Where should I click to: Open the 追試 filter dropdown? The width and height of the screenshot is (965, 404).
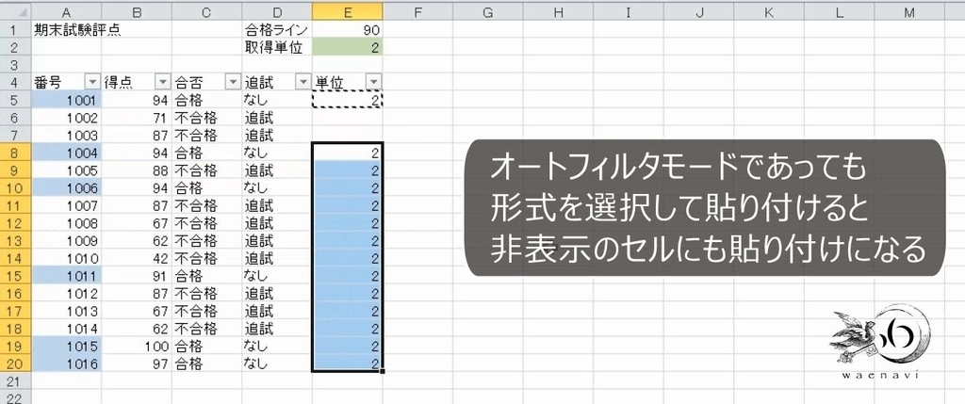[303, 82]
